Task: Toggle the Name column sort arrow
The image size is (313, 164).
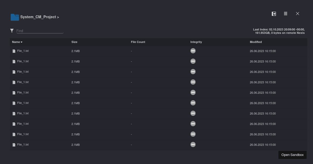Action: click(x=22, y=42)
